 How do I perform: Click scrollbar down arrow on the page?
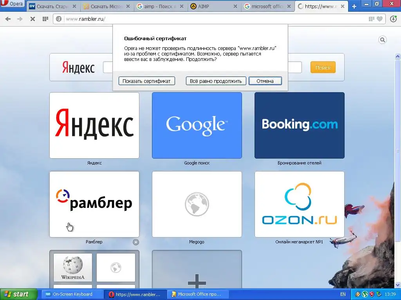(398, 285)
